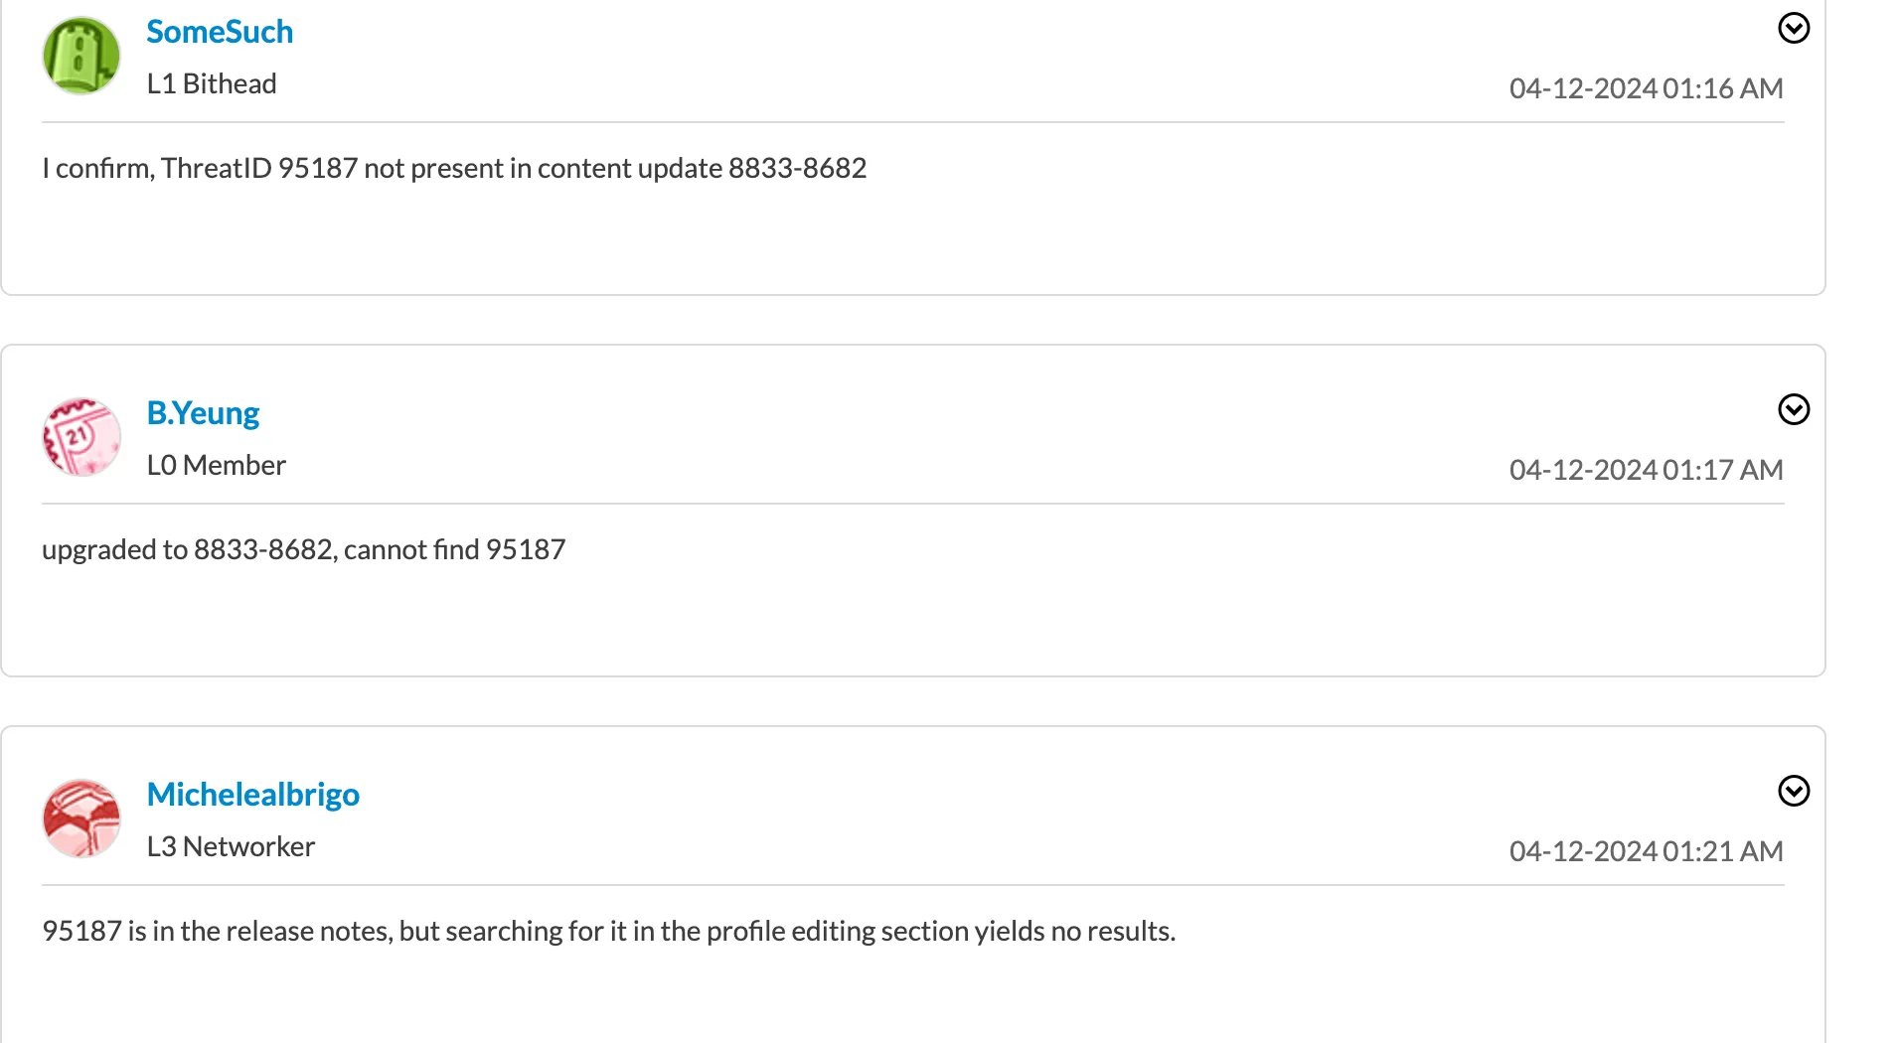Select the L1 Bithead rank badge

click(212, 83)
